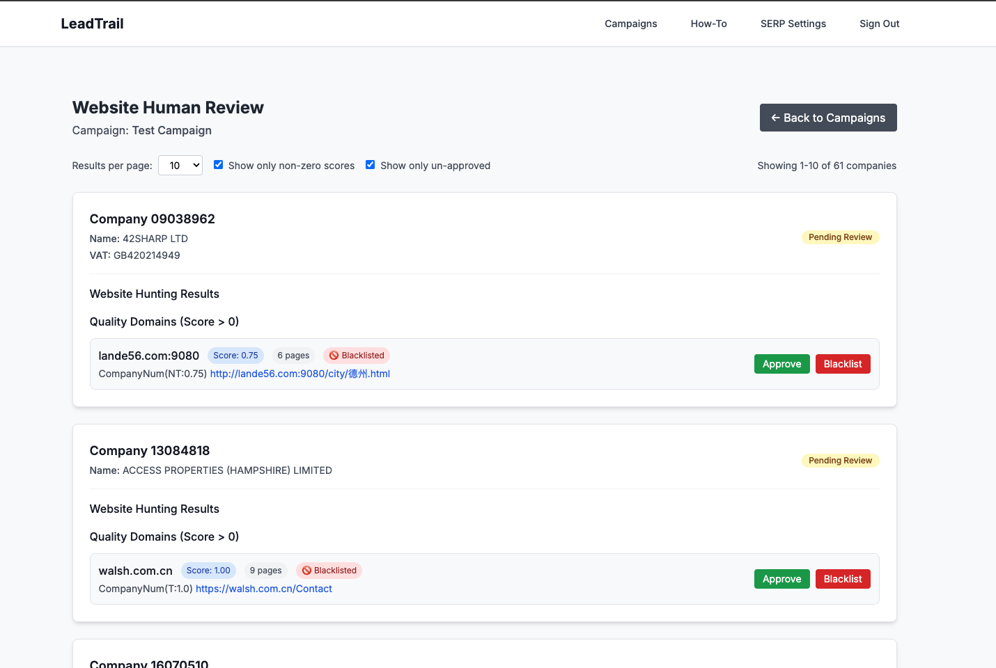This screenshot has width=996, height=668.
Task: Click the Pending Review badge for Company 09038962
Action: click(840, 237)
